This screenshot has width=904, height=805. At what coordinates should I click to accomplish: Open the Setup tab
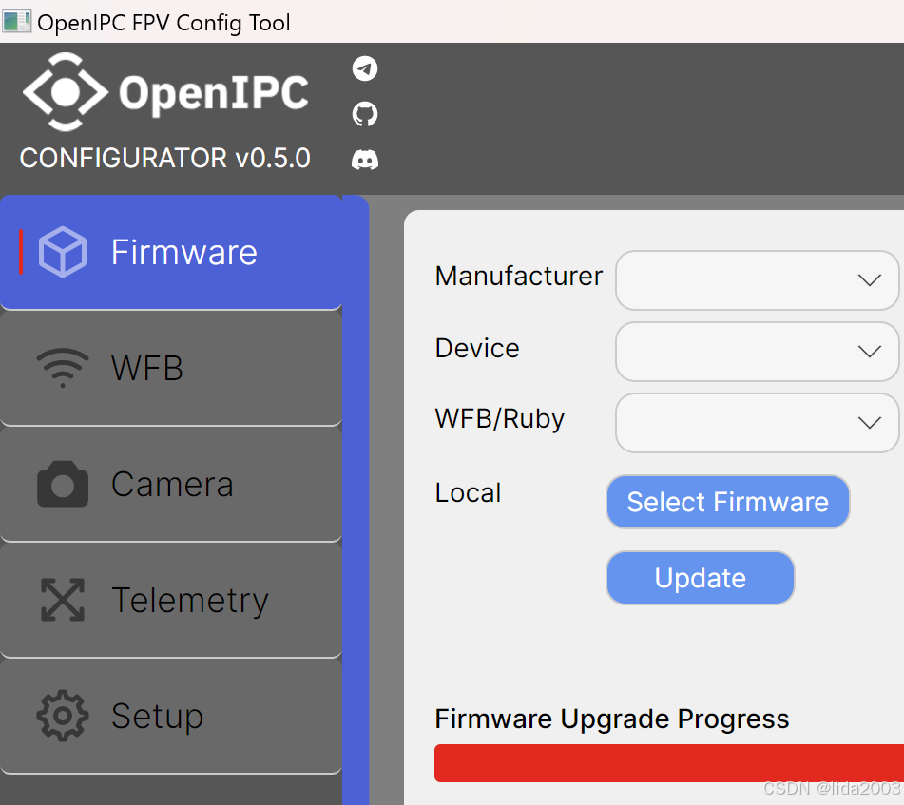tap(171, 717)
